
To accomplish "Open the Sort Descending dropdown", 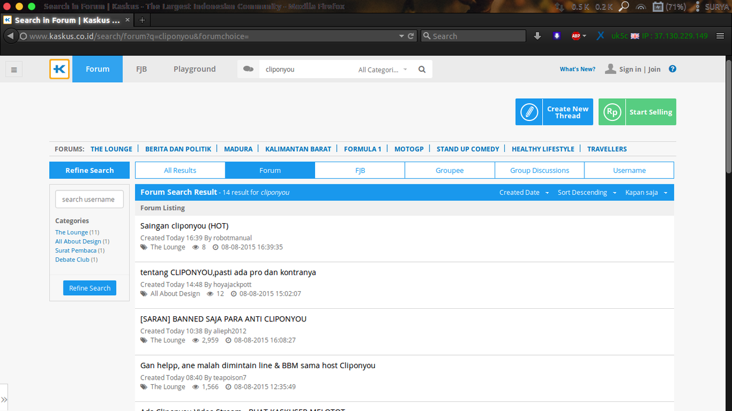I will 587,192.
